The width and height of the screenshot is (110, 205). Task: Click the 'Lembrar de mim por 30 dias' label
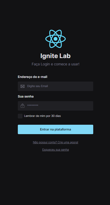[x=42, y=116]
